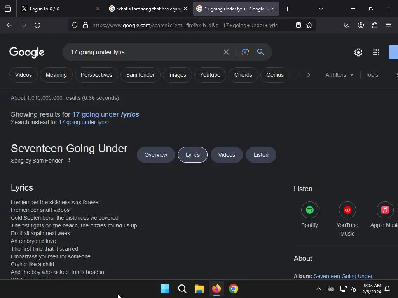Open Firefox account icon

(x=361, y=25)
